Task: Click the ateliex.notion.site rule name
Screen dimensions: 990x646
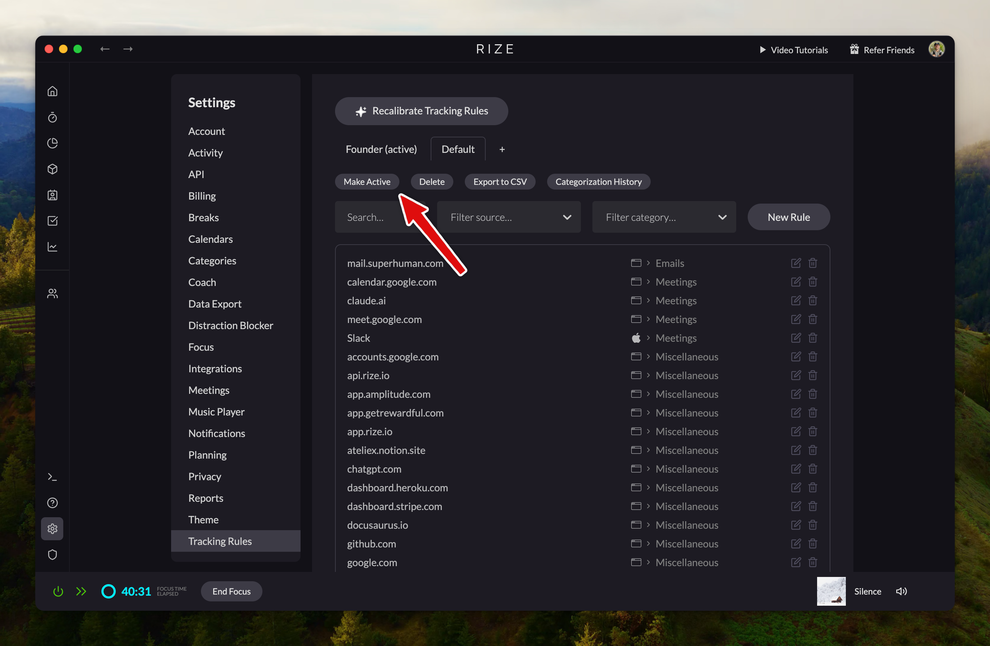Action: [386, 450]
